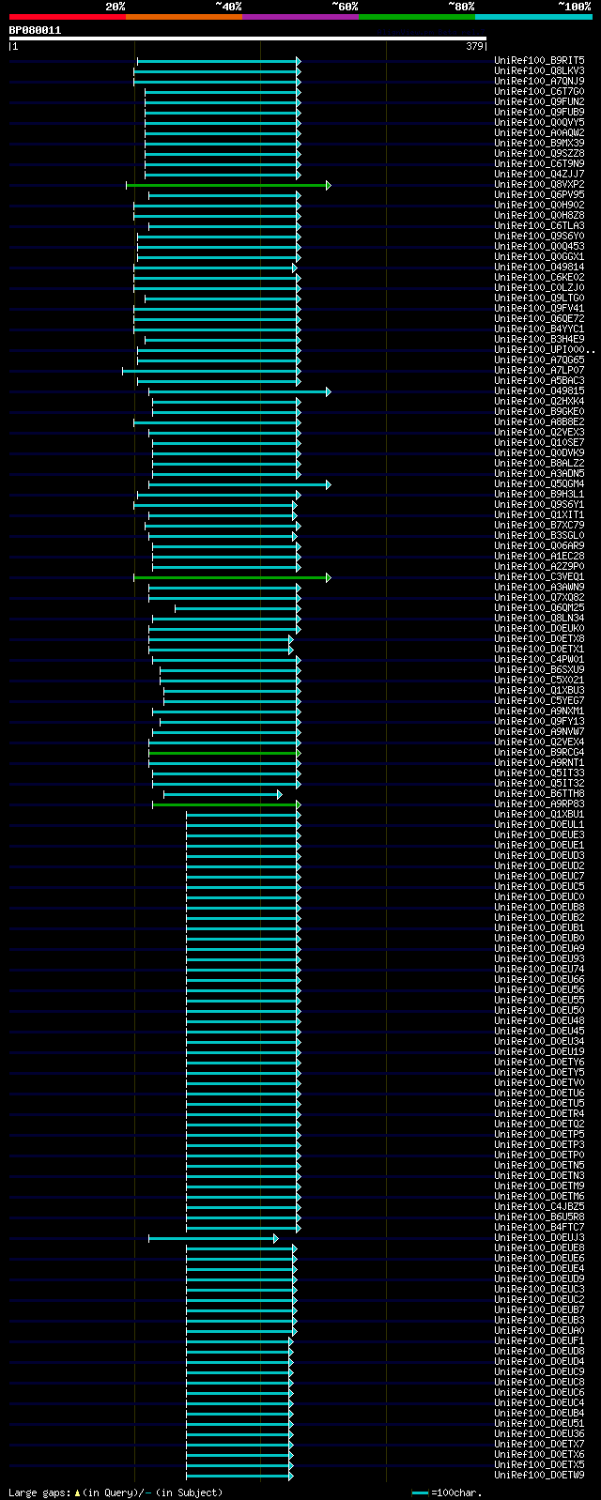Select the UniRef100_B9GKE0 label
The height and width of the screenshot is (1500, 601).
click(x=539, y=412)
